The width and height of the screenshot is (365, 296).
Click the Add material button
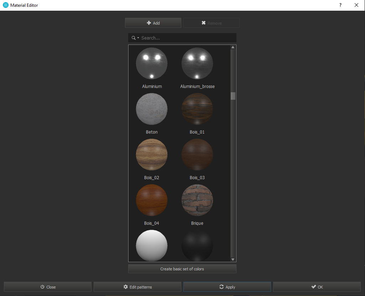pyautogui.click(x=153, y=23)
